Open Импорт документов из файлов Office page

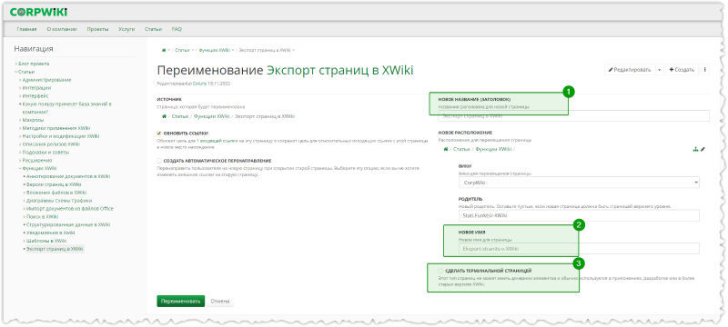pyautogui.click(x=70, y=208)
